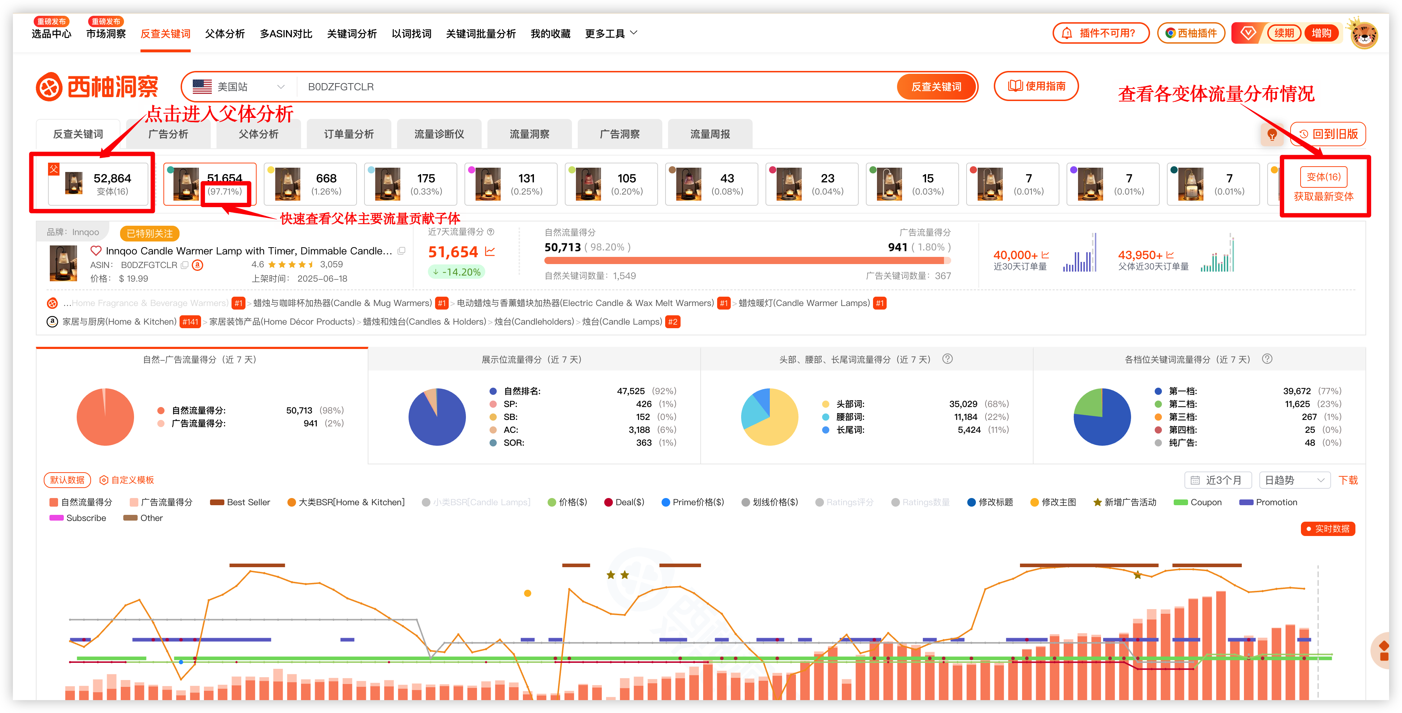Click the 变体(16) button
1402x713 pixels.
click(1324, 177)
